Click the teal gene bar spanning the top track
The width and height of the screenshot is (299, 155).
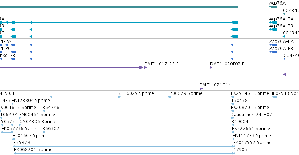point(119,7)
